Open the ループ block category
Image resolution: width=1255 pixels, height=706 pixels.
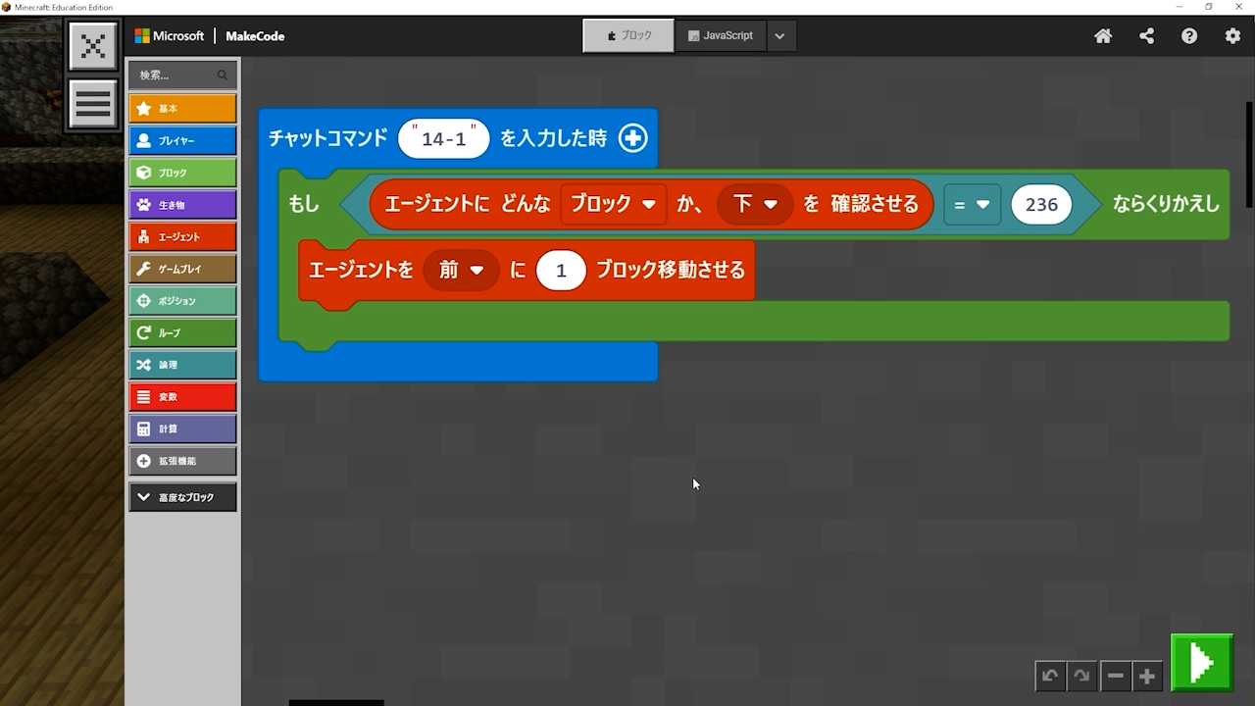tap(182, 332)
